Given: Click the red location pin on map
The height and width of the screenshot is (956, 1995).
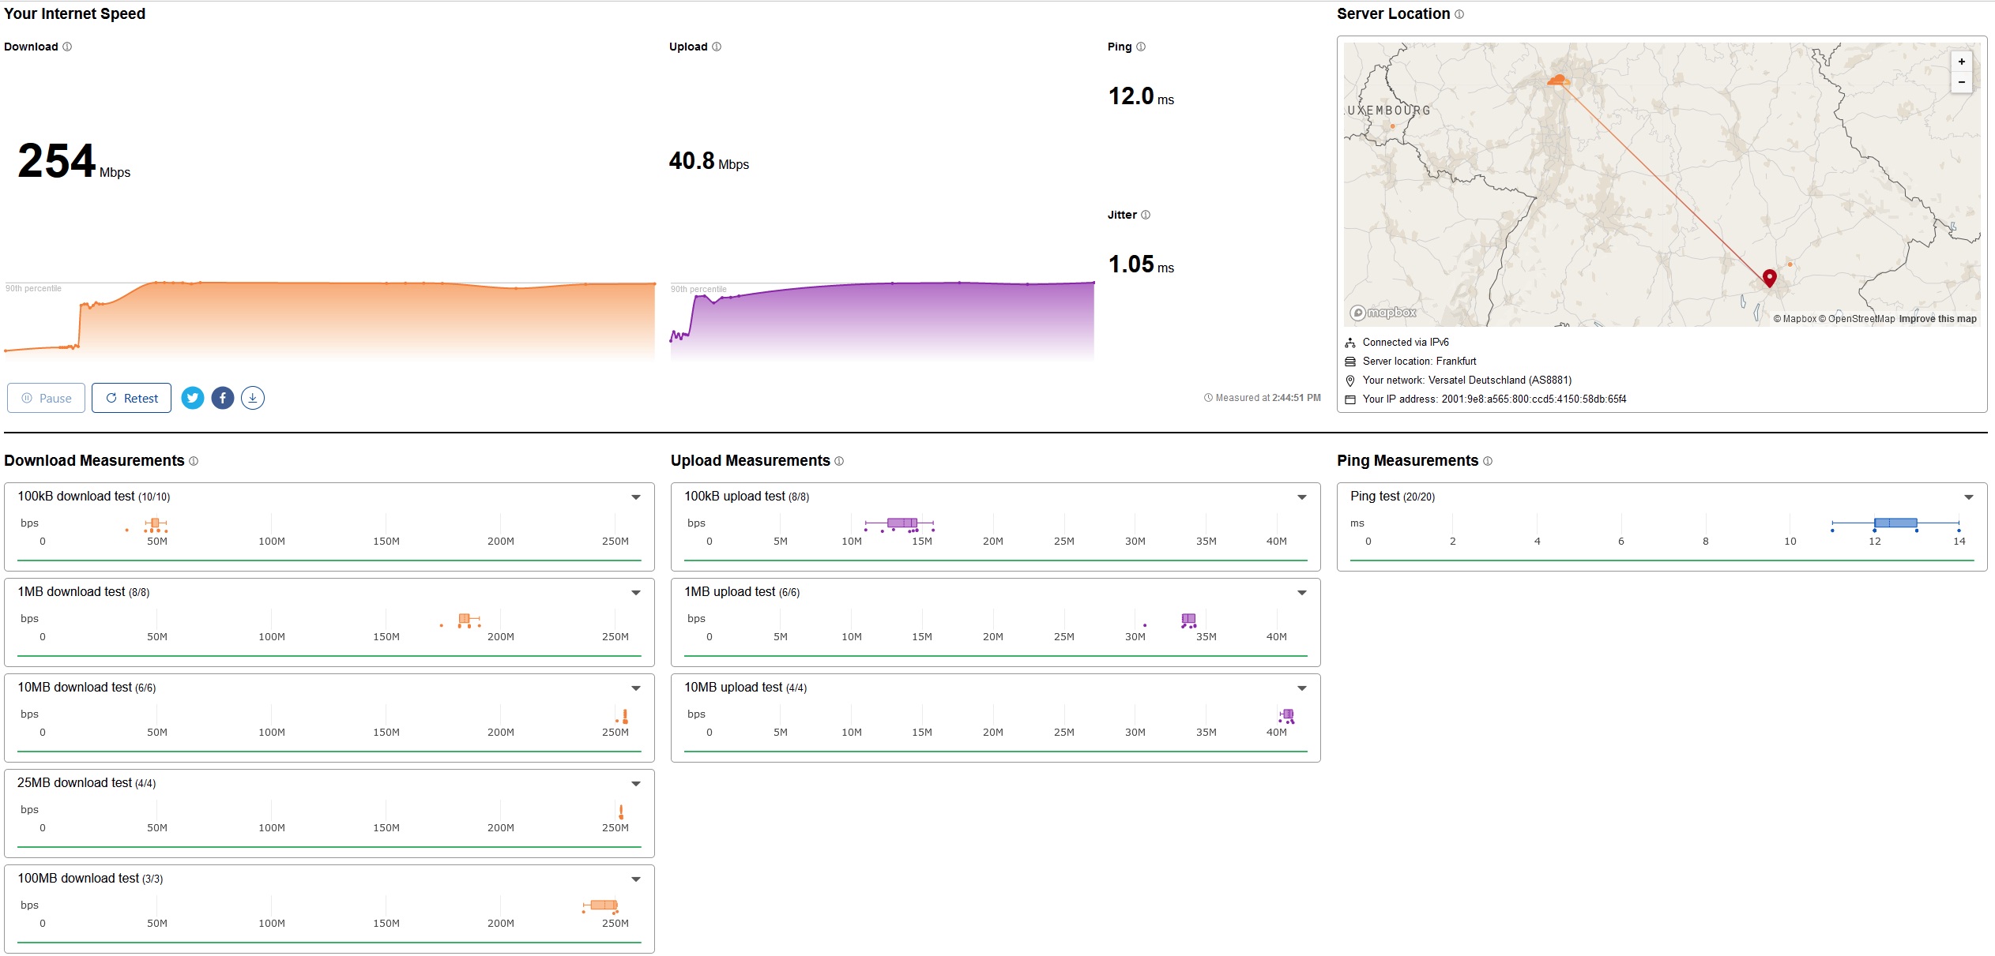Looking at the screenshot, I should pyautogui.click(x=1770, y=277).
